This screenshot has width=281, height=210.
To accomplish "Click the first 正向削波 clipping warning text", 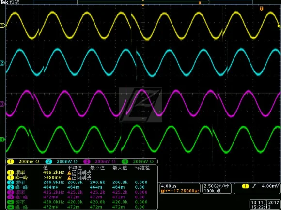I will click(x=81, y=173).
